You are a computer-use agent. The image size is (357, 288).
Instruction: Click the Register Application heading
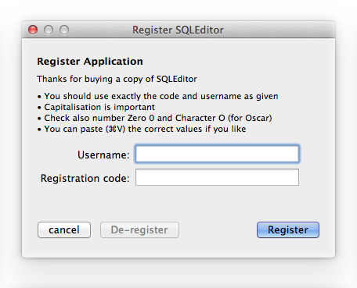[x=90, y=62]
